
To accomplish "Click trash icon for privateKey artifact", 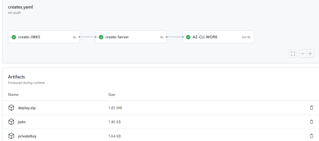I will point(311,136).
